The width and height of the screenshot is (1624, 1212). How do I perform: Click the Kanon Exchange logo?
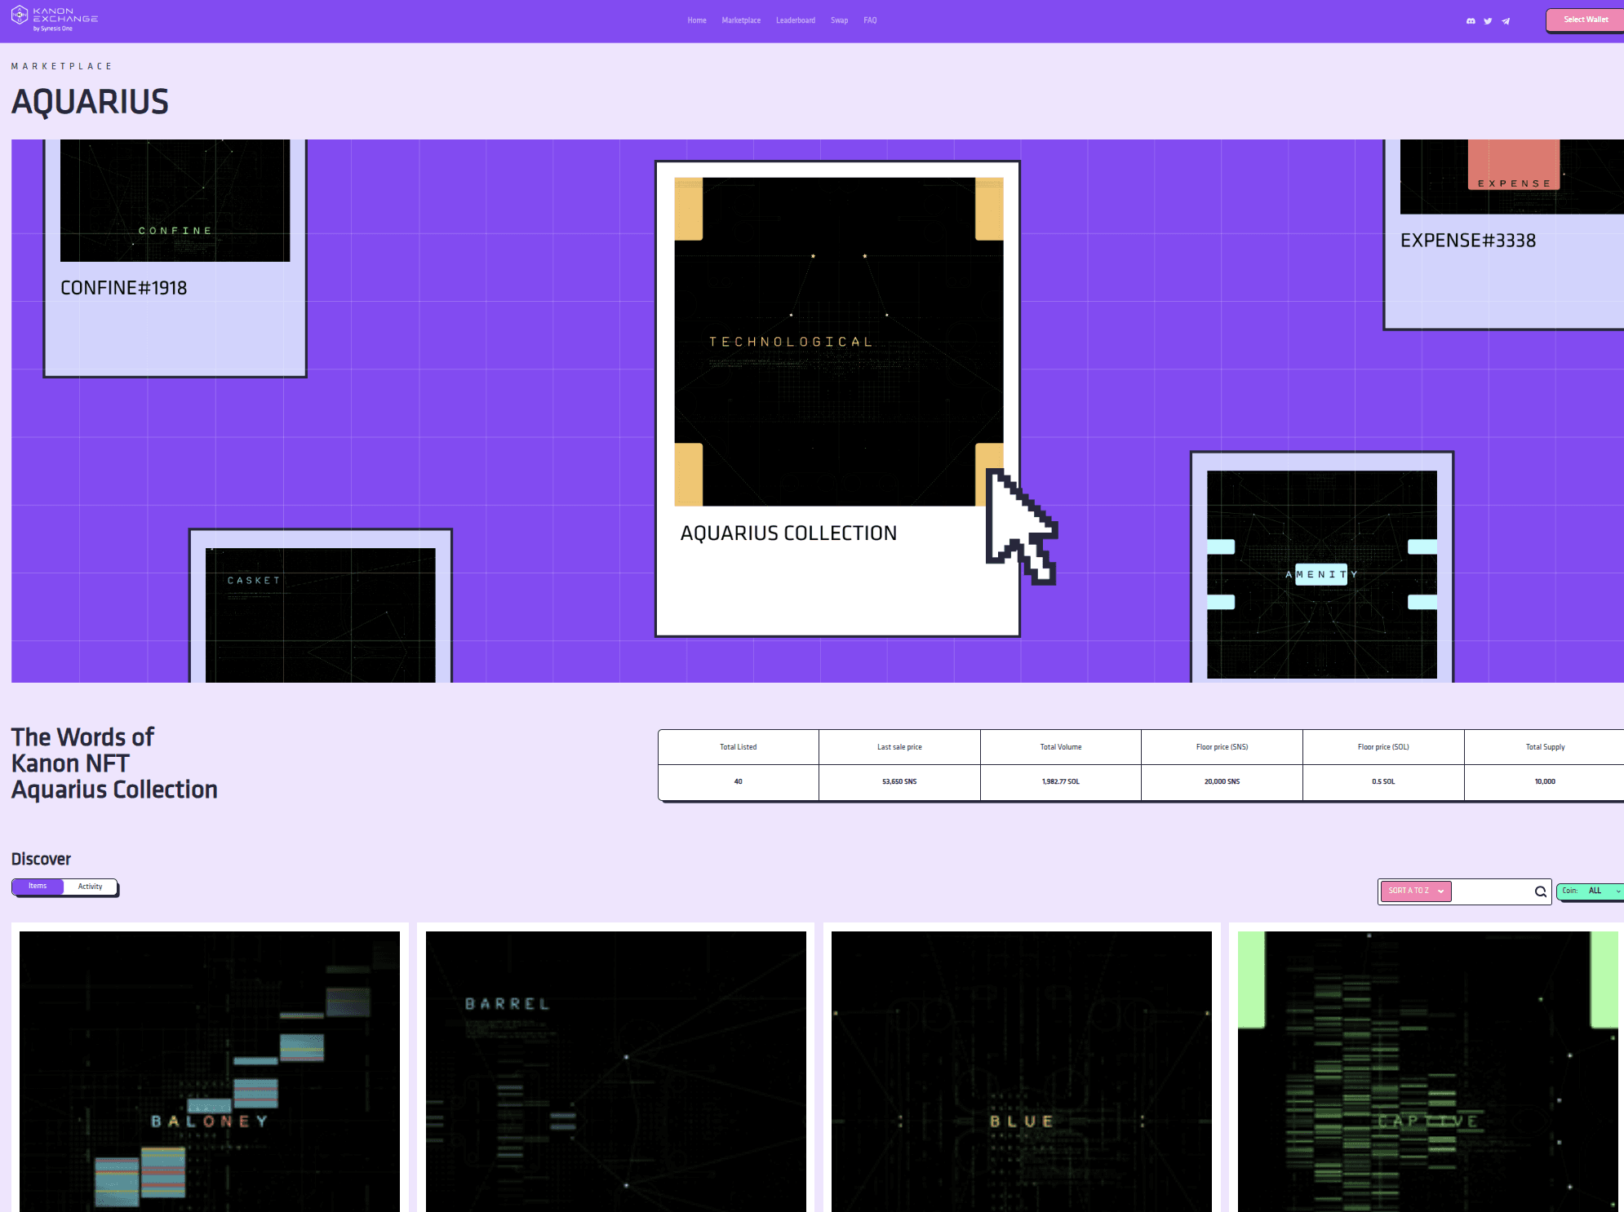click(x=54, y=18)
